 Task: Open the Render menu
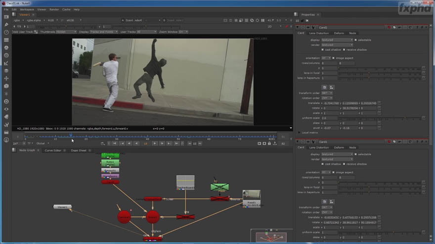tap(54, 9)
